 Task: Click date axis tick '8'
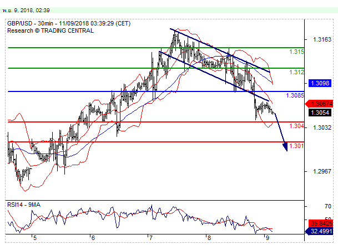(x=209, y=238)
